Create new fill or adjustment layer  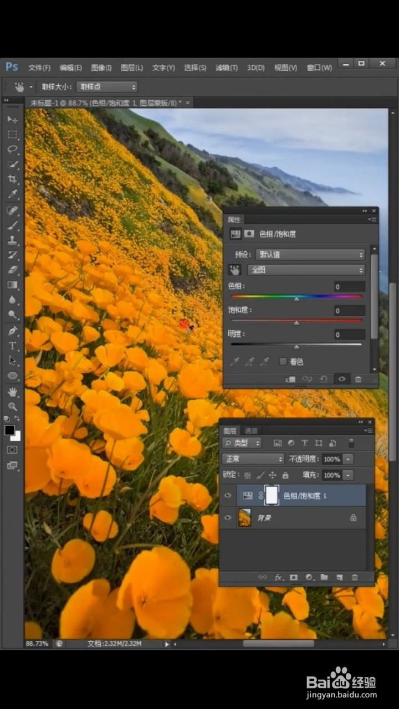click(x=309, y=577)
